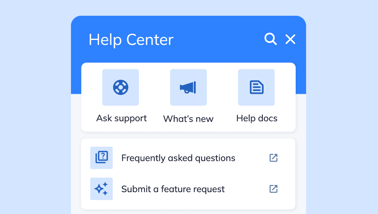This screenshot has width=378, height=214.
Task: Click the Help Center title text
Action: pos(131,40)
